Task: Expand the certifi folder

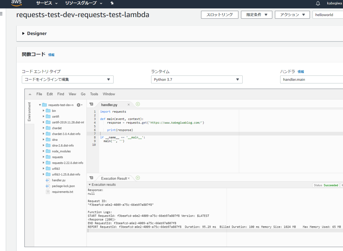Action: pyautogui.click(x=43, y=116)
